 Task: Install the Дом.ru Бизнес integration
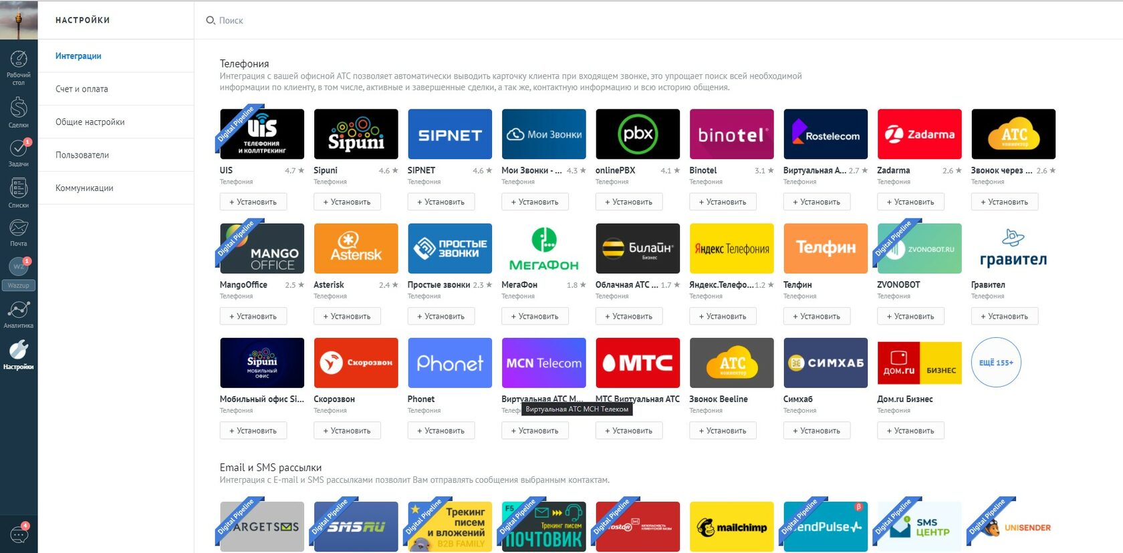tap(910, 431)
